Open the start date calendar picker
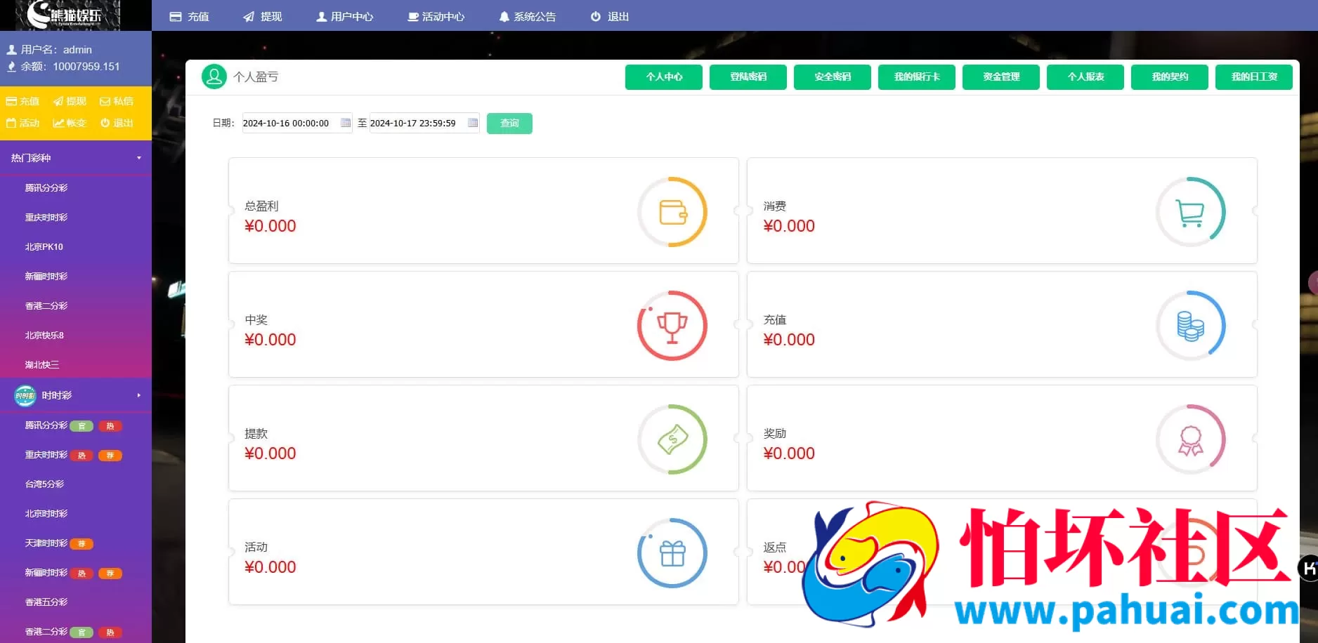 (346, 123)
